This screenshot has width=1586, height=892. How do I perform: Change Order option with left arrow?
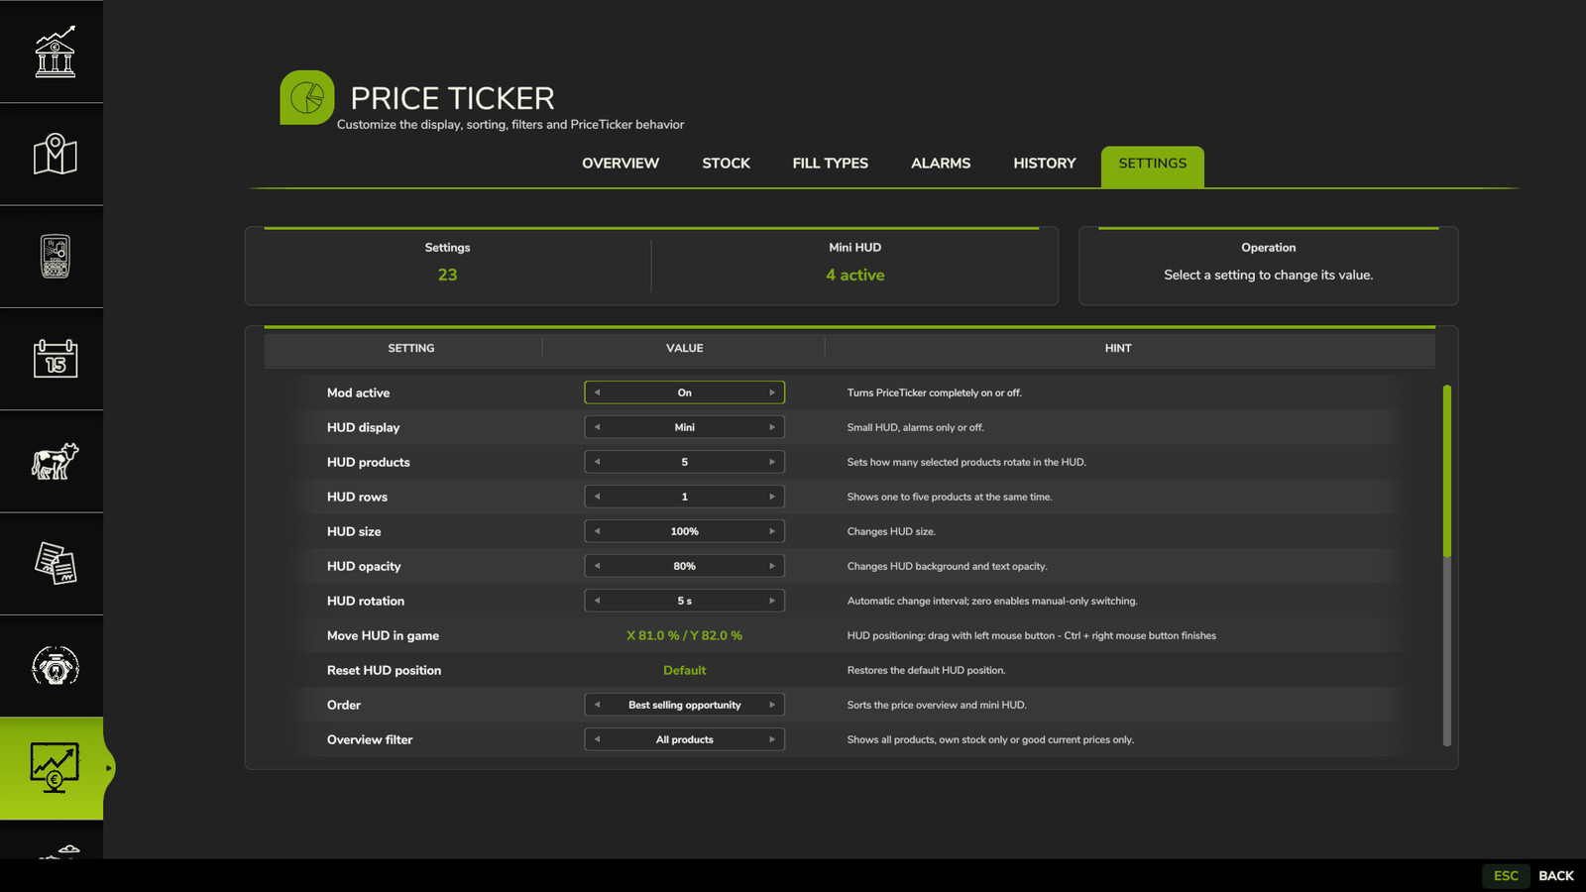pyautogui.click(x=597, y=705)
